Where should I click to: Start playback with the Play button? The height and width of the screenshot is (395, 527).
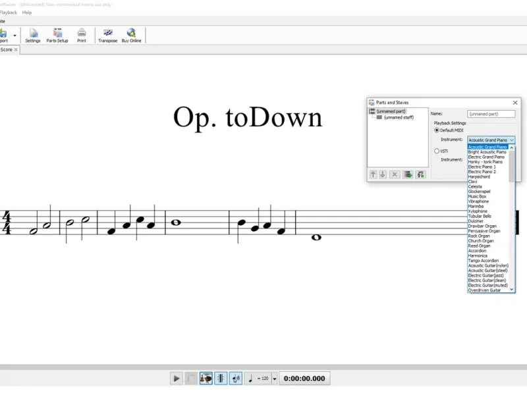point(176,379)
